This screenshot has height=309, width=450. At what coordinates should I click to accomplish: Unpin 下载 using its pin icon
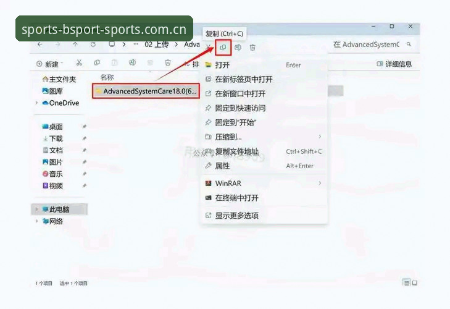point(85,138)
